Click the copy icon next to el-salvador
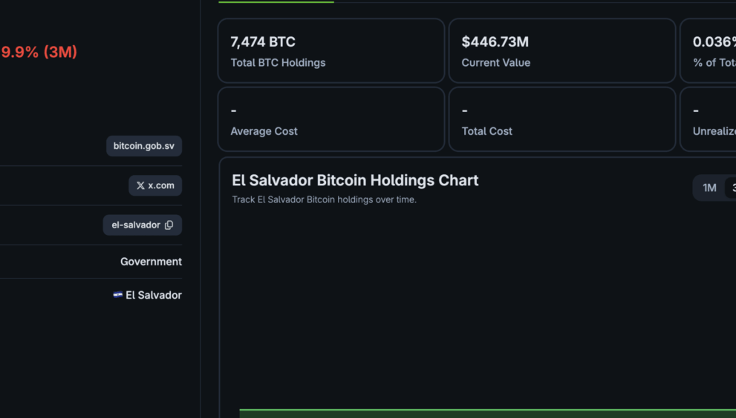 pyautogui.click(x=169, y=225)
